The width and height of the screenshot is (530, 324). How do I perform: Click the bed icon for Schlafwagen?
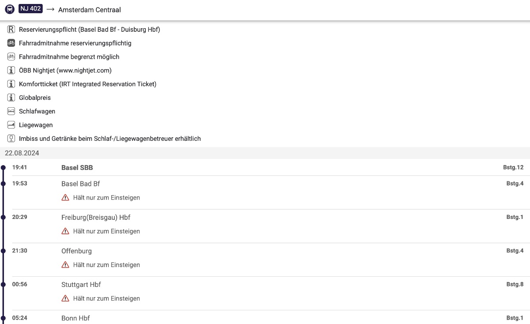click(11, 111)
